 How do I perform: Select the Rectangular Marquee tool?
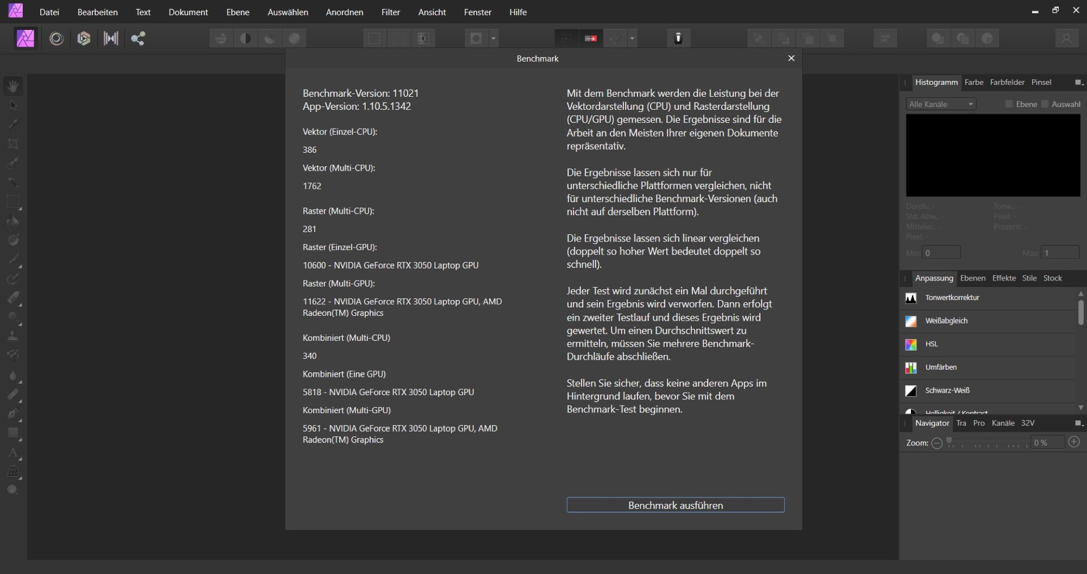click(x=13, y=202)
